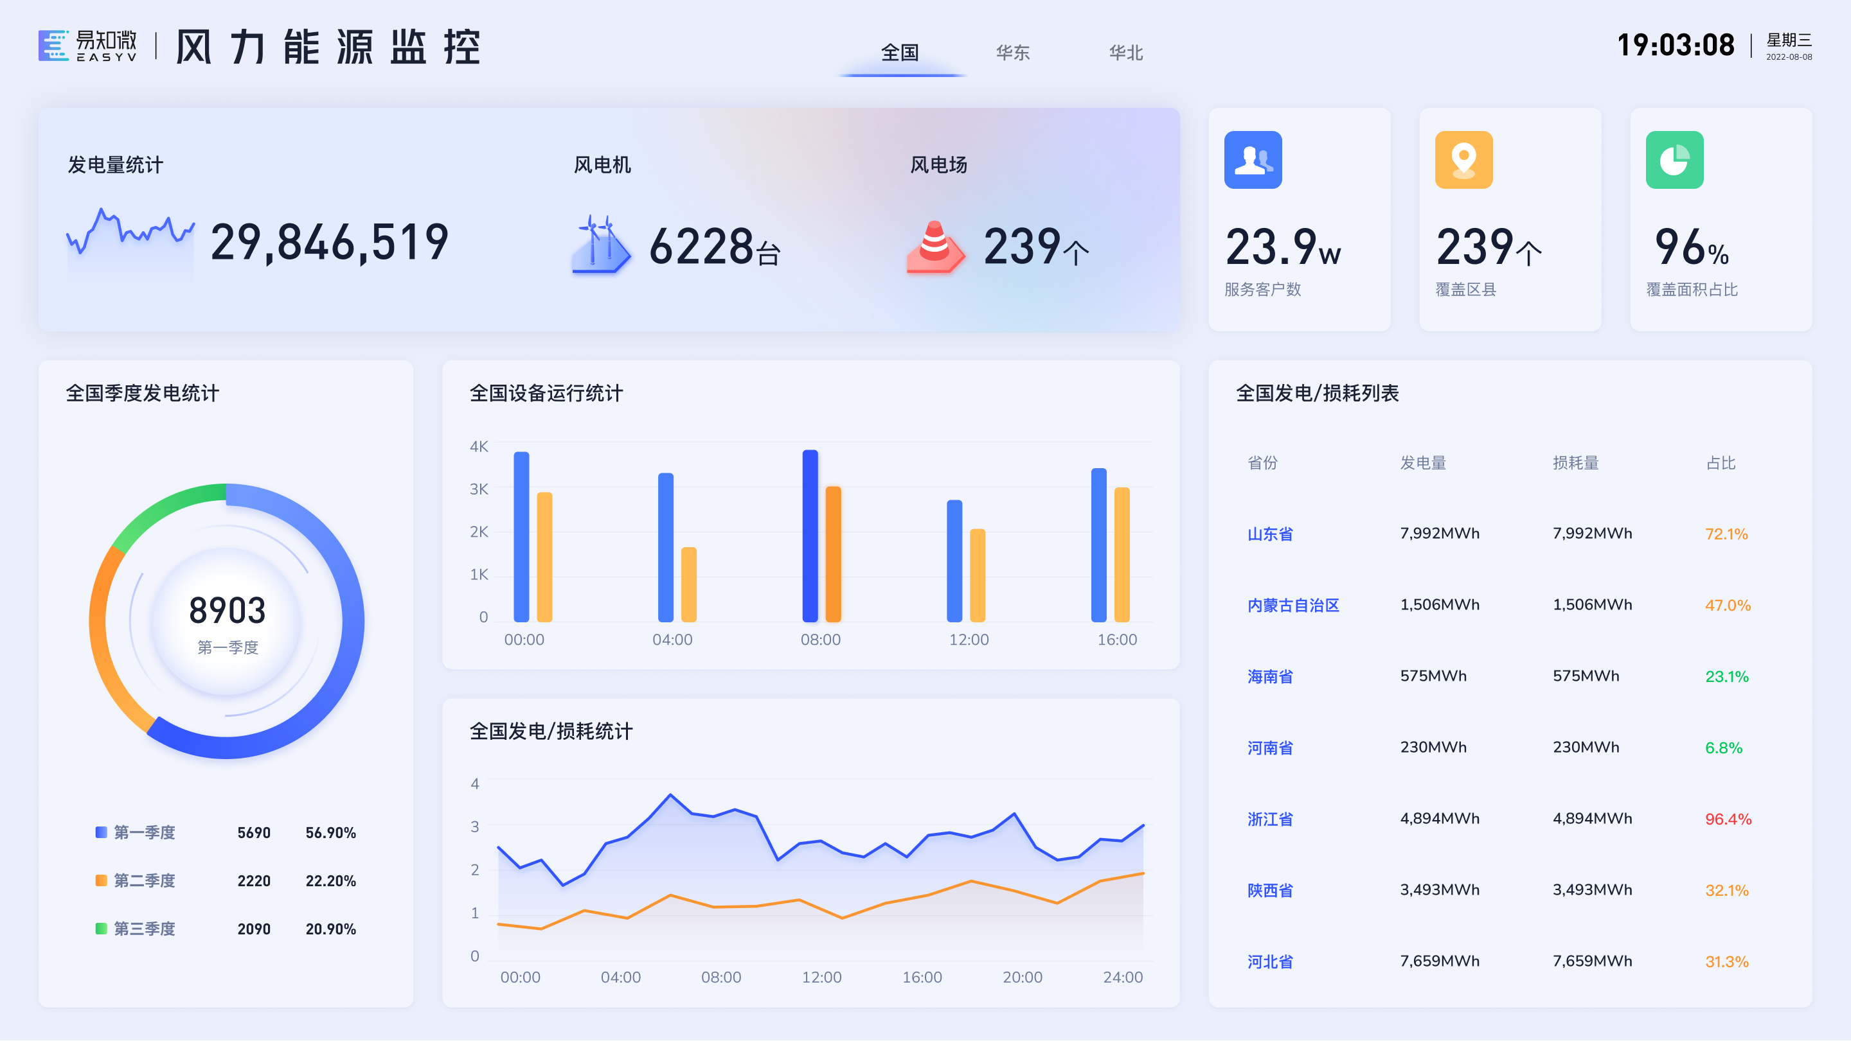Click the EasyV logo icon

tap(53, 45)
